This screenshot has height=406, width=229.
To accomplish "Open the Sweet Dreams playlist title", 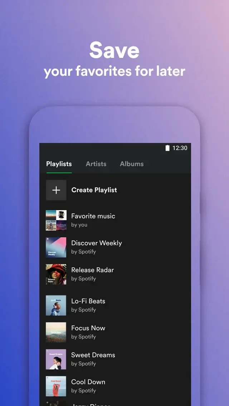I will (93, 355).
